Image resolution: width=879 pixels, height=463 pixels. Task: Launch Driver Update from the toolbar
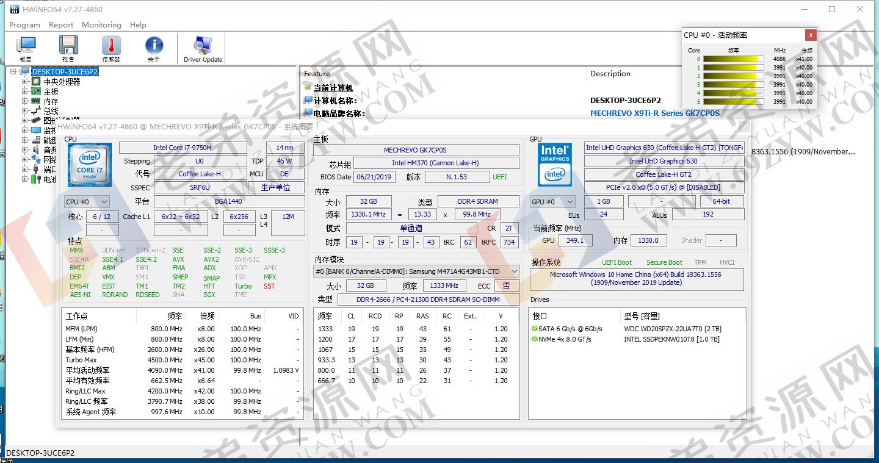point(201,46)
